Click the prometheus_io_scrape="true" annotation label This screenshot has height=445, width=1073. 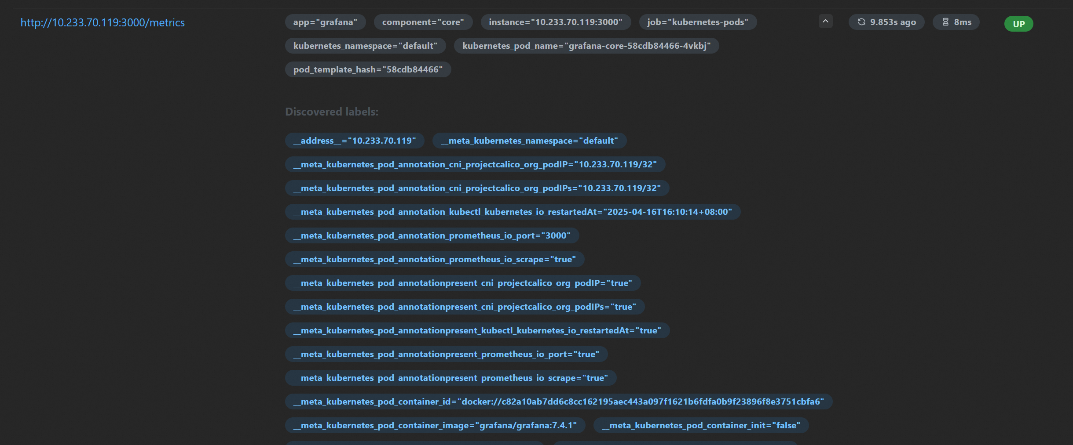[x=434, y=259]
